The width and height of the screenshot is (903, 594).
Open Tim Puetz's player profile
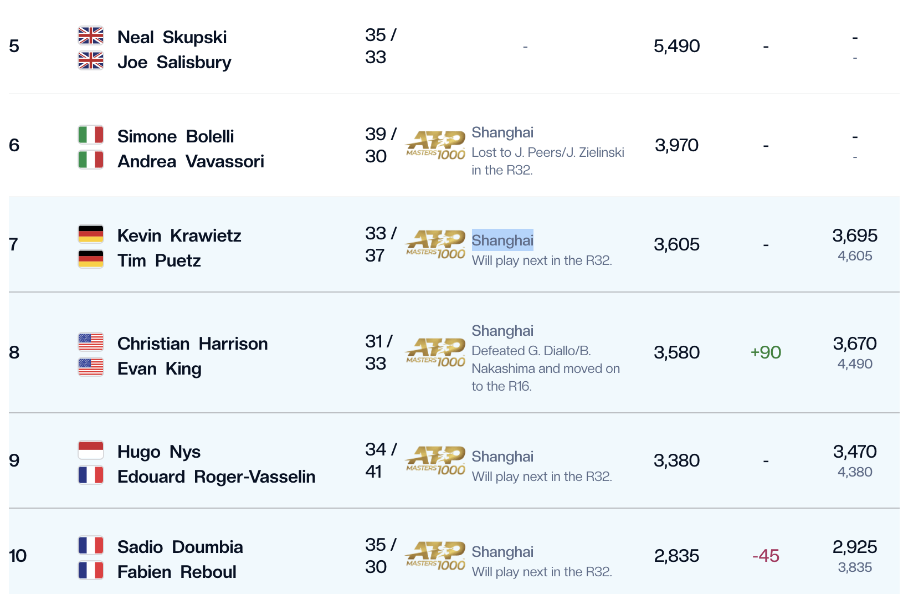click(159, 260)
